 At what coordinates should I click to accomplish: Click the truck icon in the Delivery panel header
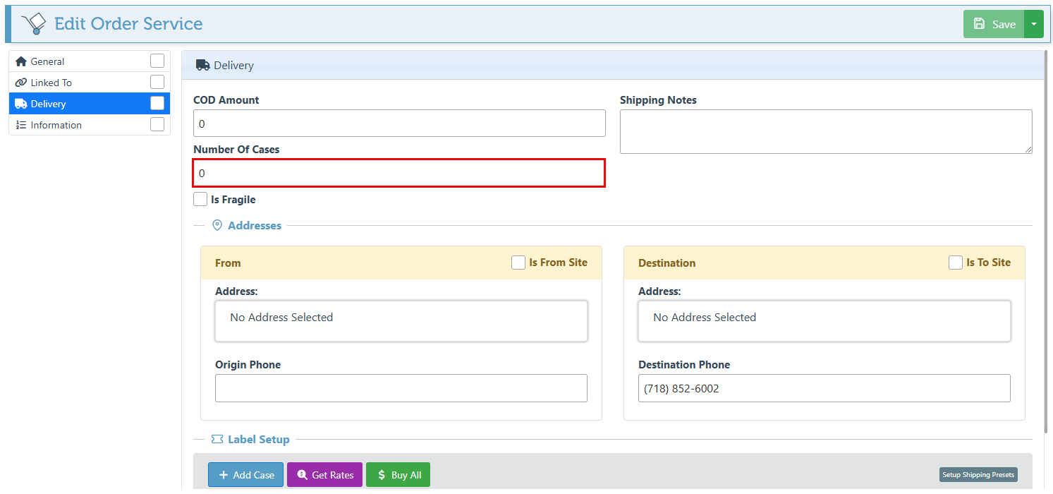[202, 65]
